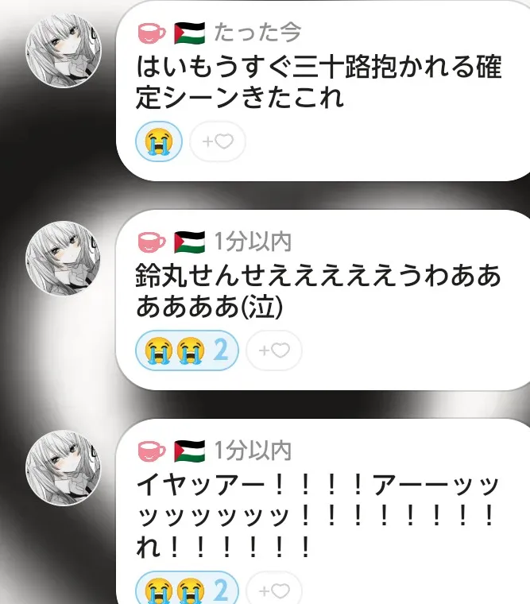Click pink cup icon in third post
Screen dimensions: 530x604
point(152,451)
